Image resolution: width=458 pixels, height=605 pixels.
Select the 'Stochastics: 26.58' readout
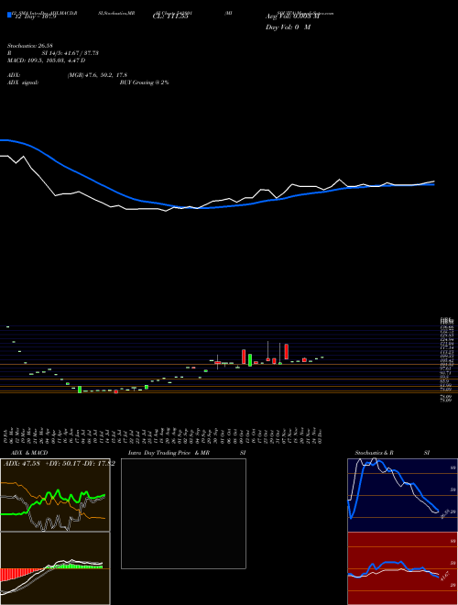point(29,46)
